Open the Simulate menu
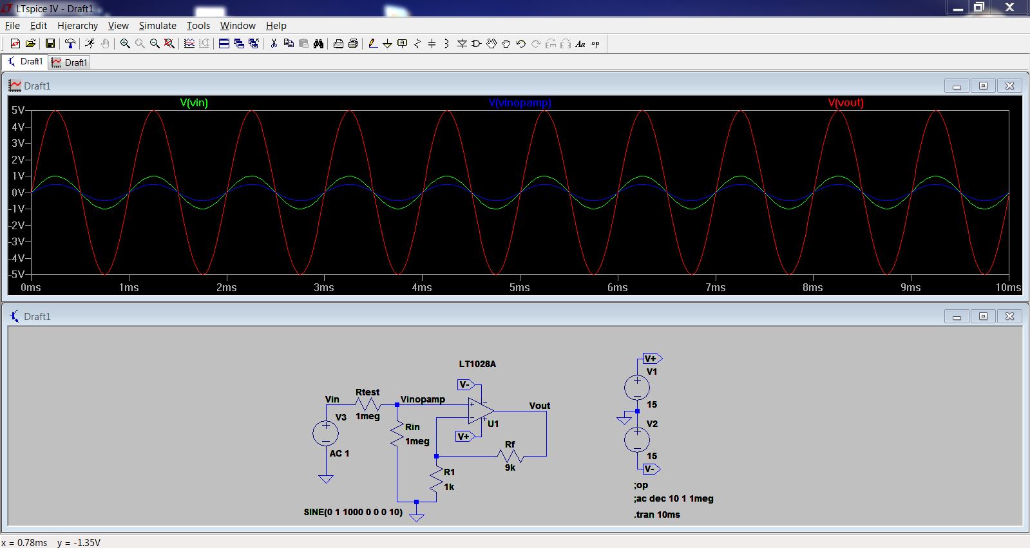The height and width of the screenshot is (548, 1030). click(157, 26)
